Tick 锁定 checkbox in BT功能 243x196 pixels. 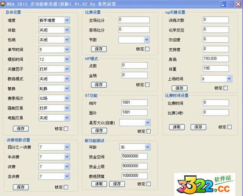tap(148, 131)
